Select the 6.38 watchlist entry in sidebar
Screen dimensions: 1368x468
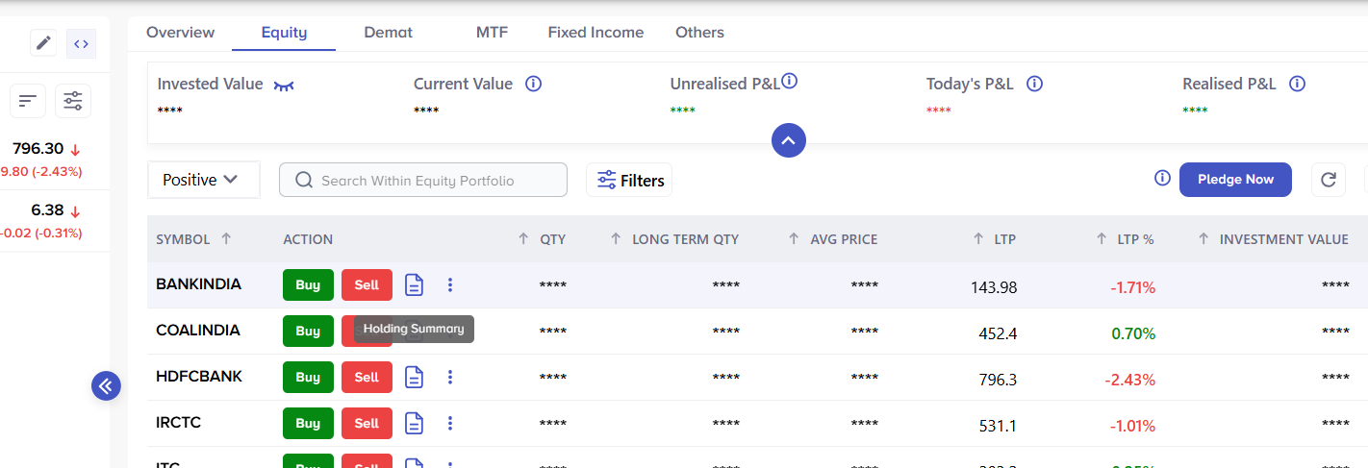[55, 221]
